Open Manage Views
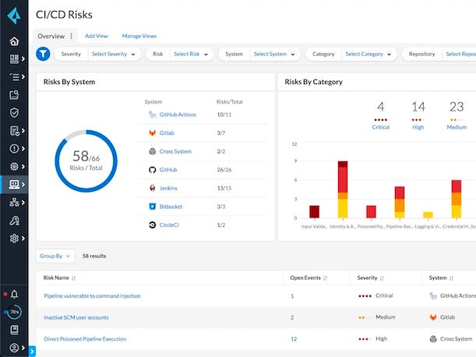 tap(139, 36)
